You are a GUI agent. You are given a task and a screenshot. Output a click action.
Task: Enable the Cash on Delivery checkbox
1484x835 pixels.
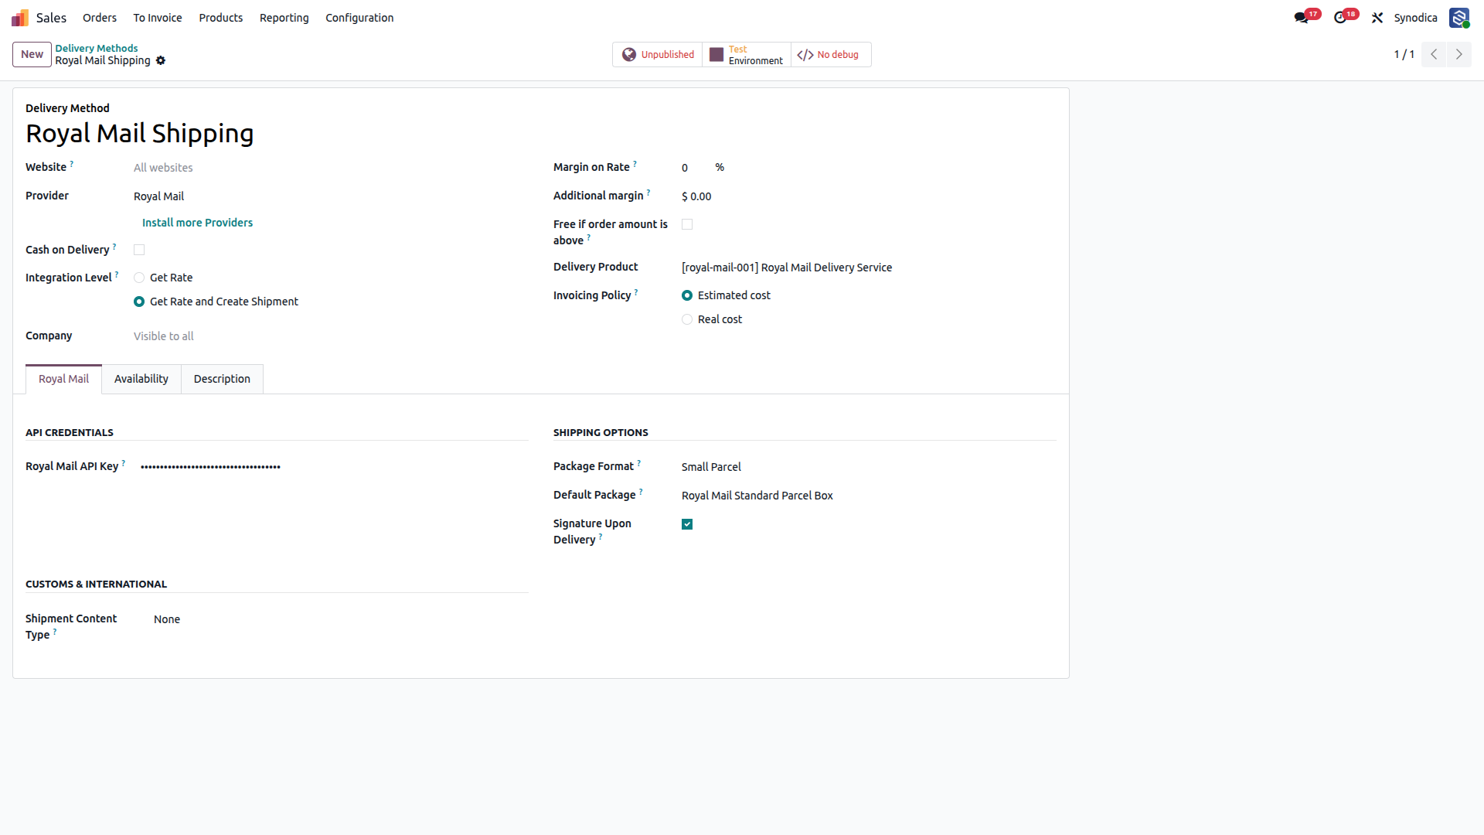[x=139, y=250]
